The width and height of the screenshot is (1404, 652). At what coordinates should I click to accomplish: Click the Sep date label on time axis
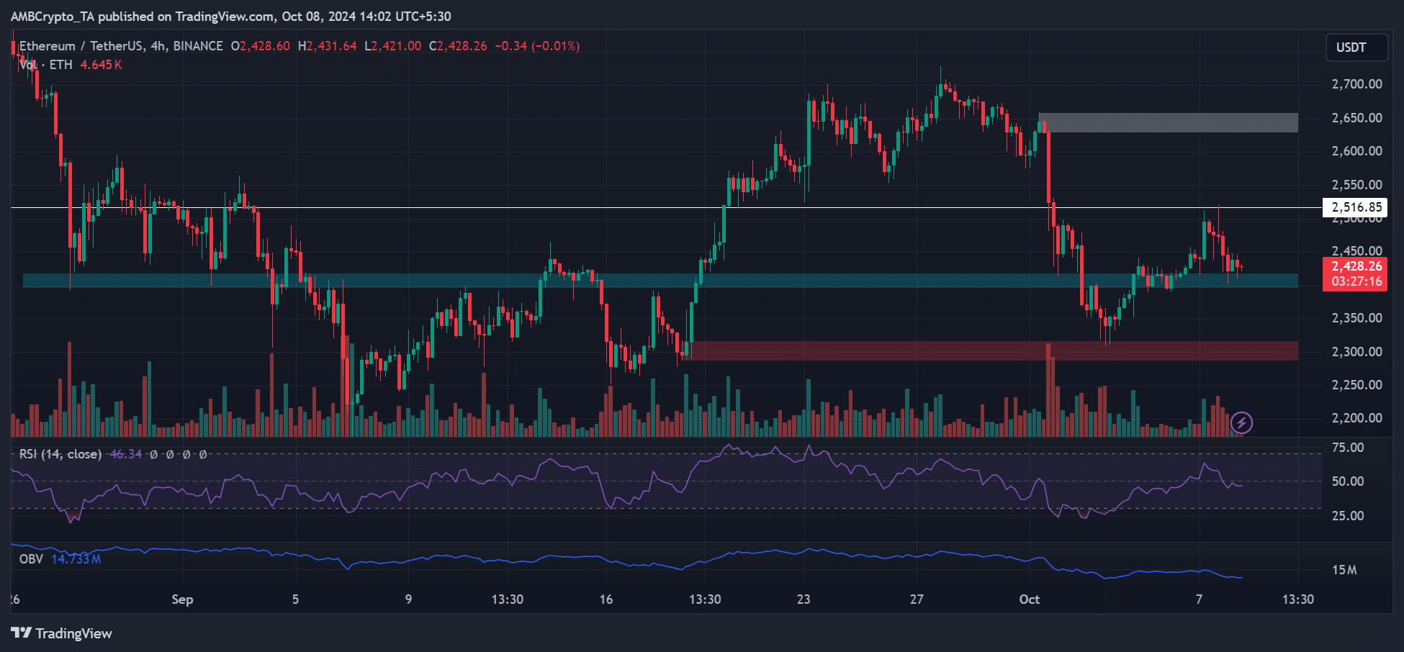[x=182, y=599]
